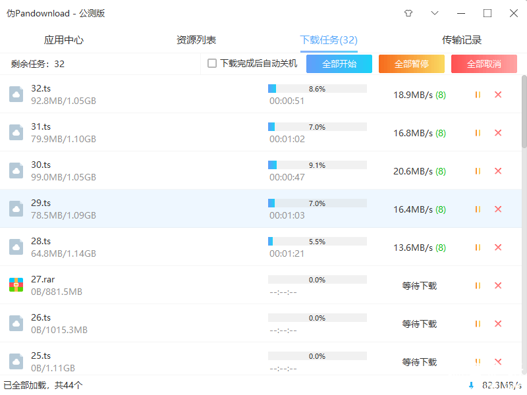The height and width of the screenshot is (395, 527).
Task: Click the 全部暂停 button
Action: coord(412,64)
